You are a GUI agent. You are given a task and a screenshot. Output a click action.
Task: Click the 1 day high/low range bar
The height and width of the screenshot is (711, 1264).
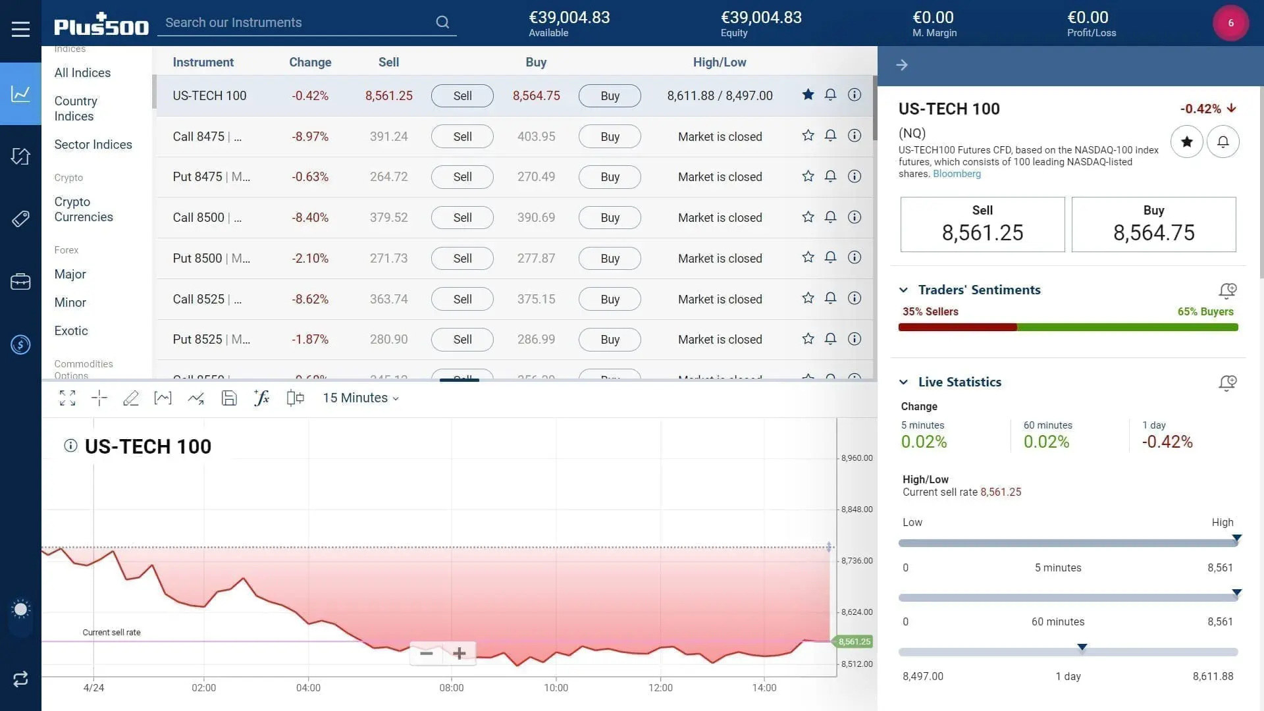(1068, 652)
